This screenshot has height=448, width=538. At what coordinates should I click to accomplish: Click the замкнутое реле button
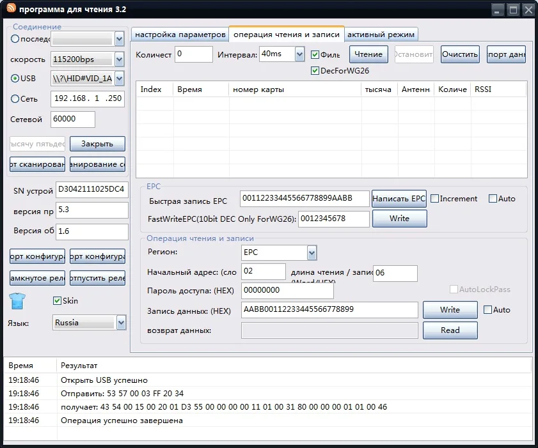[x=37, y=278]
